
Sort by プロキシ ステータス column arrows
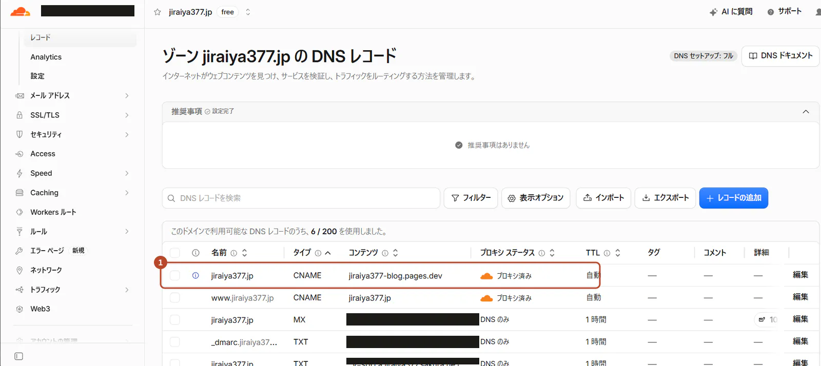(x=552, y=253)
